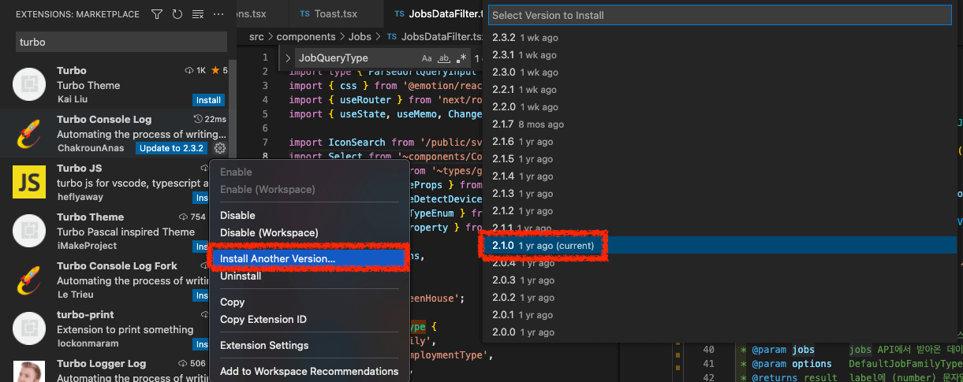Viewport: 963px width, 382px height.
Task: Click the Select Version to Install input
Action: point(719,15)
